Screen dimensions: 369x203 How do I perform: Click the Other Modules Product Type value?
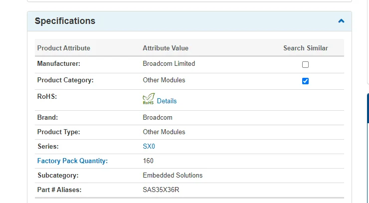pyautogui.click(x=164, y=132)
